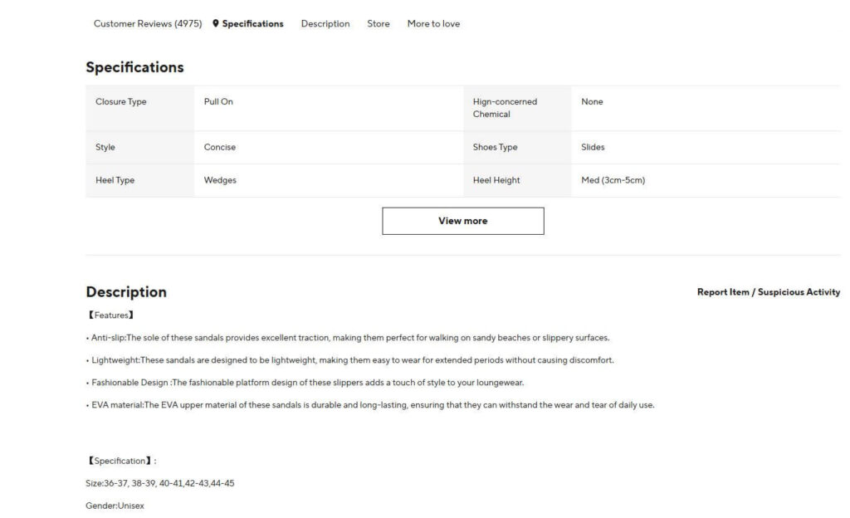
Task: Click the Concise style value
Action: coord(219,148)
